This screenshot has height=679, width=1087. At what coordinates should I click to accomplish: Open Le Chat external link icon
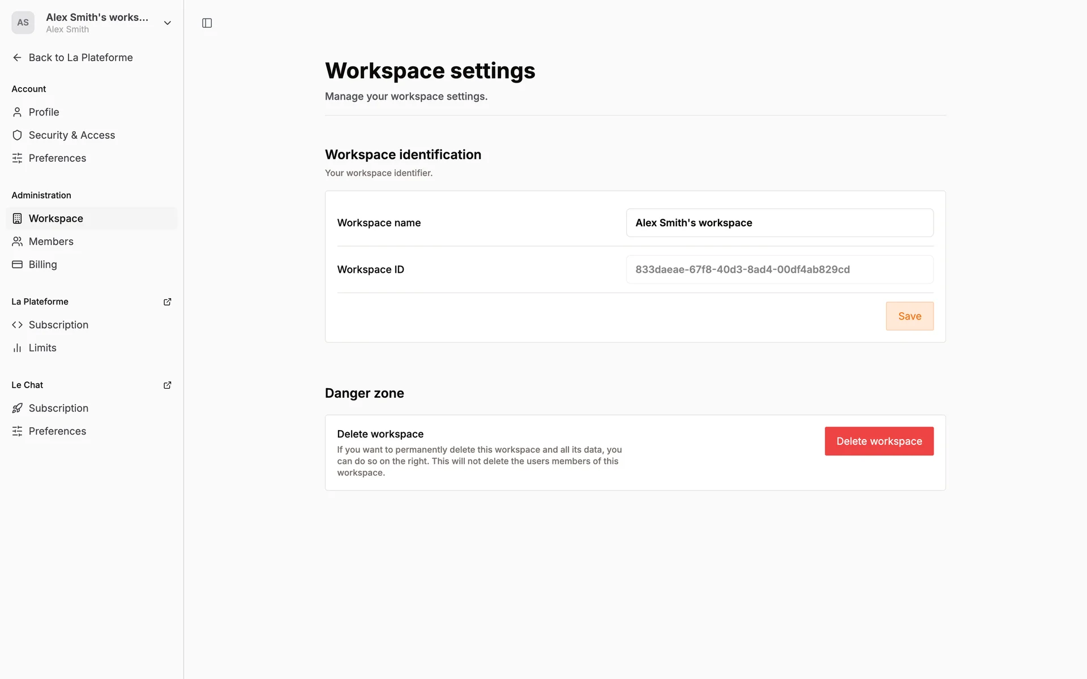[167, 385]
